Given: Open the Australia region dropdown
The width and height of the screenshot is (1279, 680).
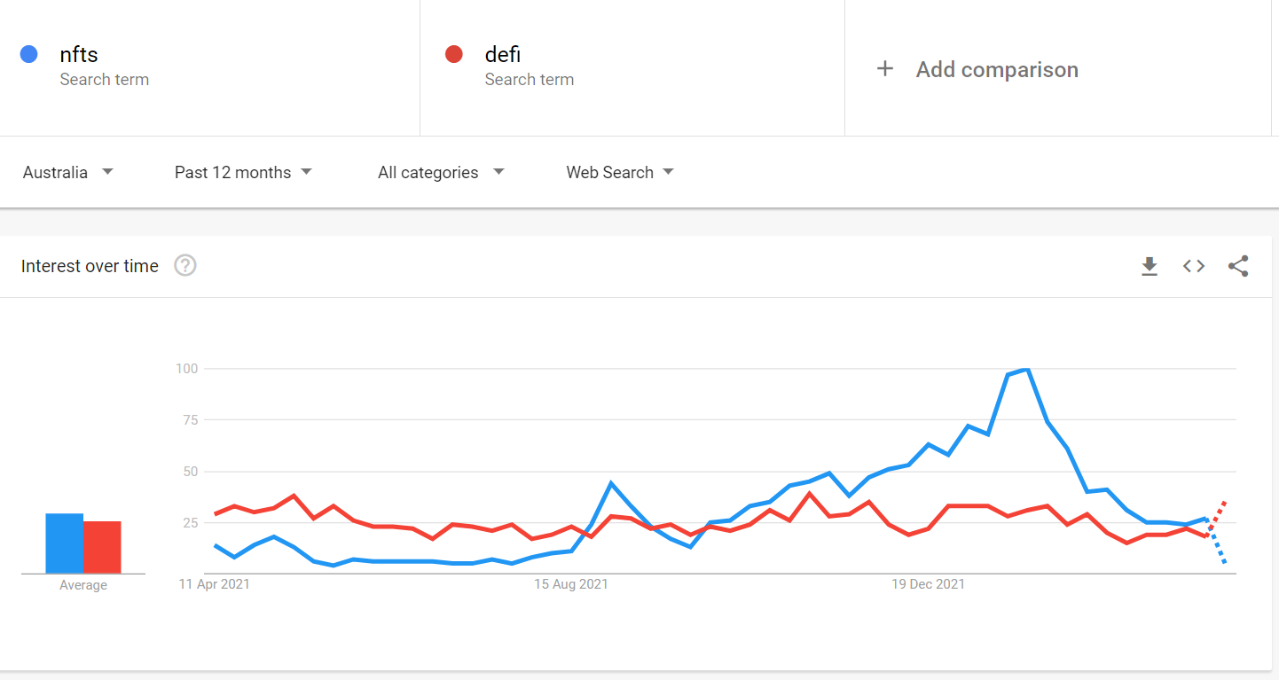Looking at the screenshot, I should [68, 172].
